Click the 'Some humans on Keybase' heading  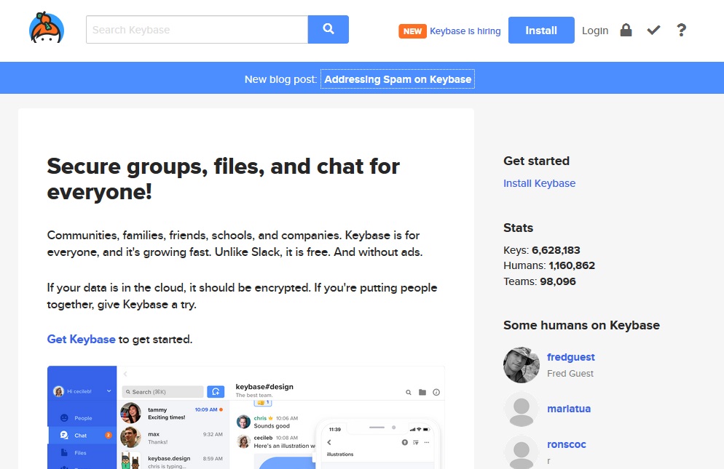tap(581, 325)
